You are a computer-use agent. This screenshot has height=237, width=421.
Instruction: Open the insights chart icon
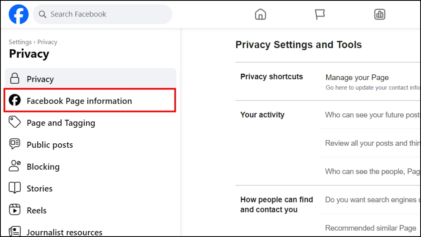(379, 14)
